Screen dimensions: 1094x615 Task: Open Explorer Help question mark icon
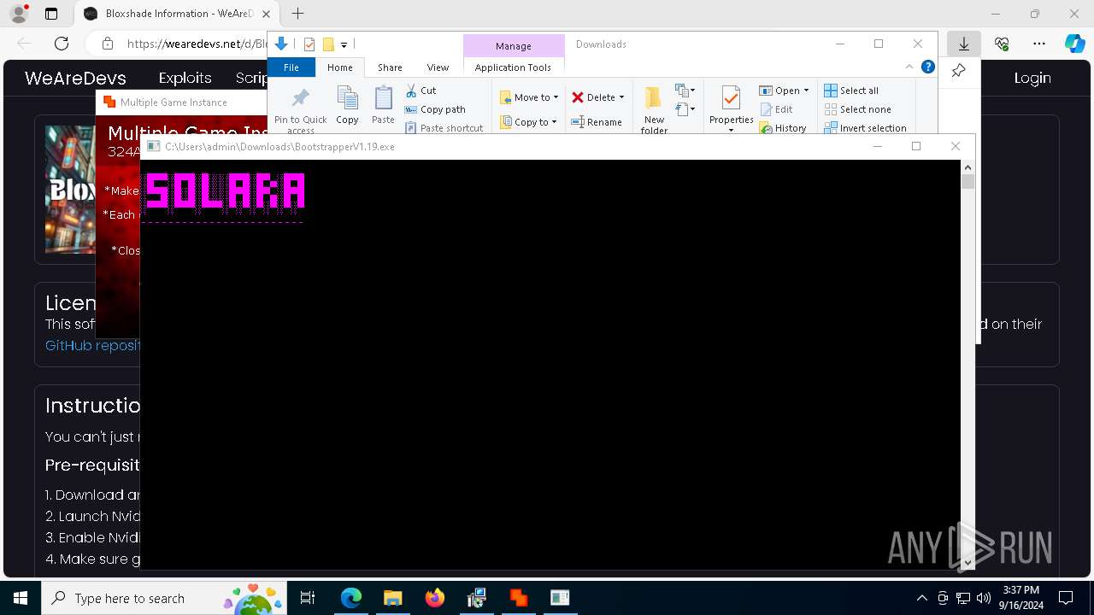click(927, 67)
